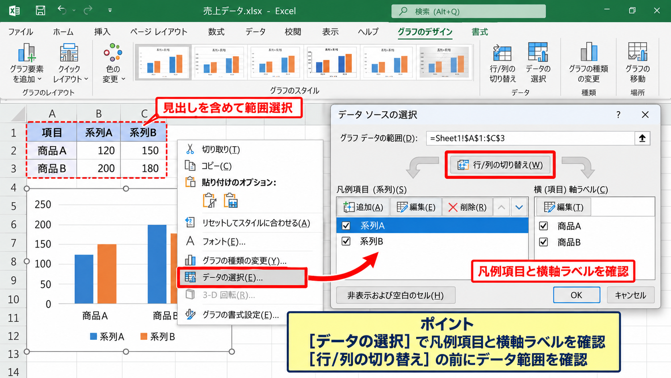The width and height of the screenshot is (671, 378).
Task: Click the select-all corner triangle
Action: click(x=18, y=114)
